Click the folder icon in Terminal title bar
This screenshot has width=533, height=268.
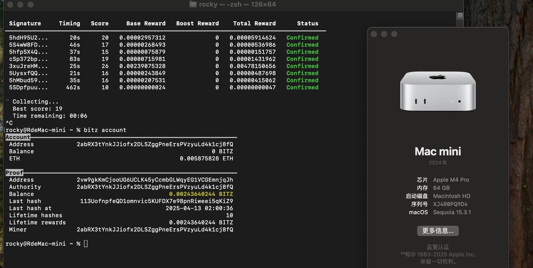pos(193,4)
